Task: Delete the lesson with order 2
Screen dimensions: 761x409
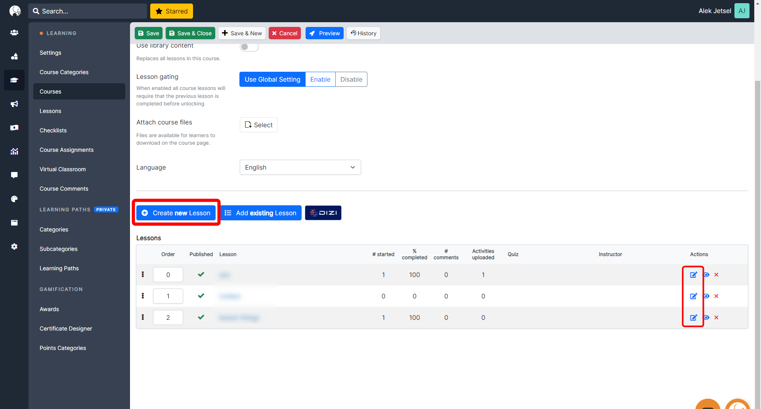Action: click(716, 317)
